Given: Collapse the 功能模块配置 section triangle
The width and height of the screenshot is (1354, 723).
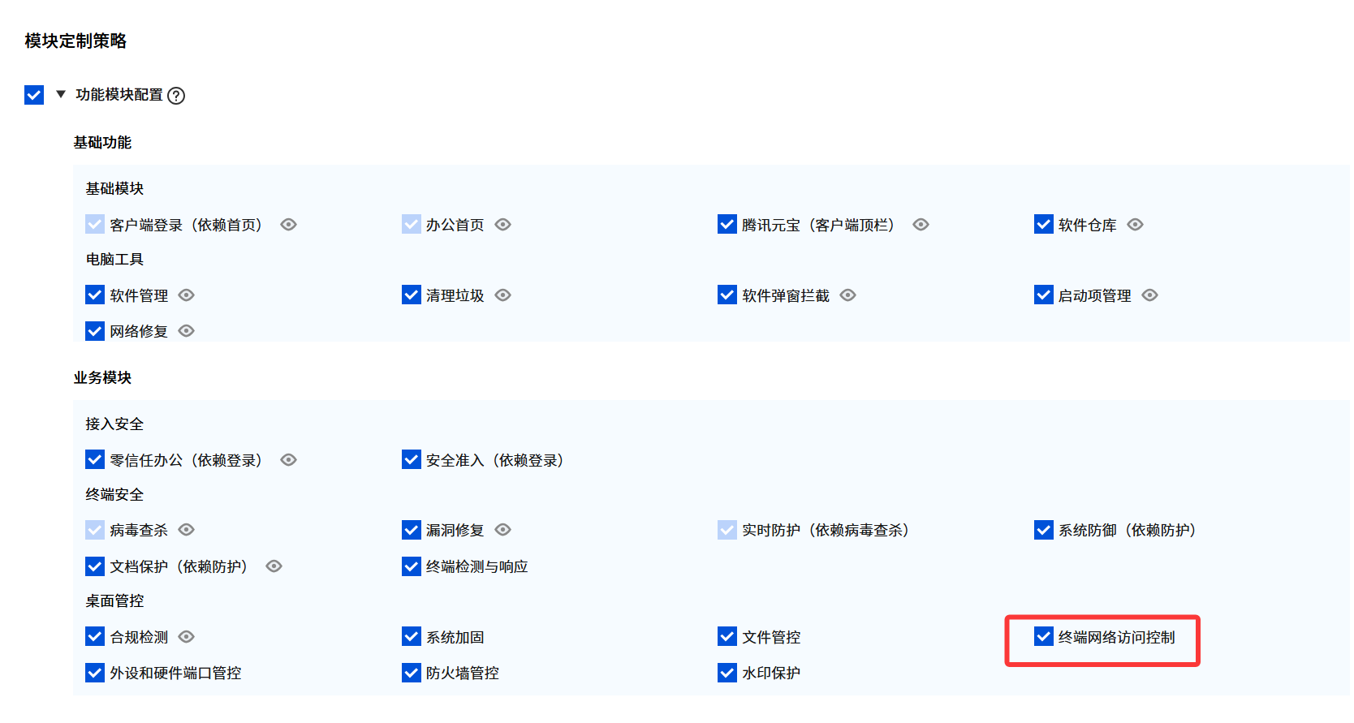Looking at the screenshot, I should (61, 94).
